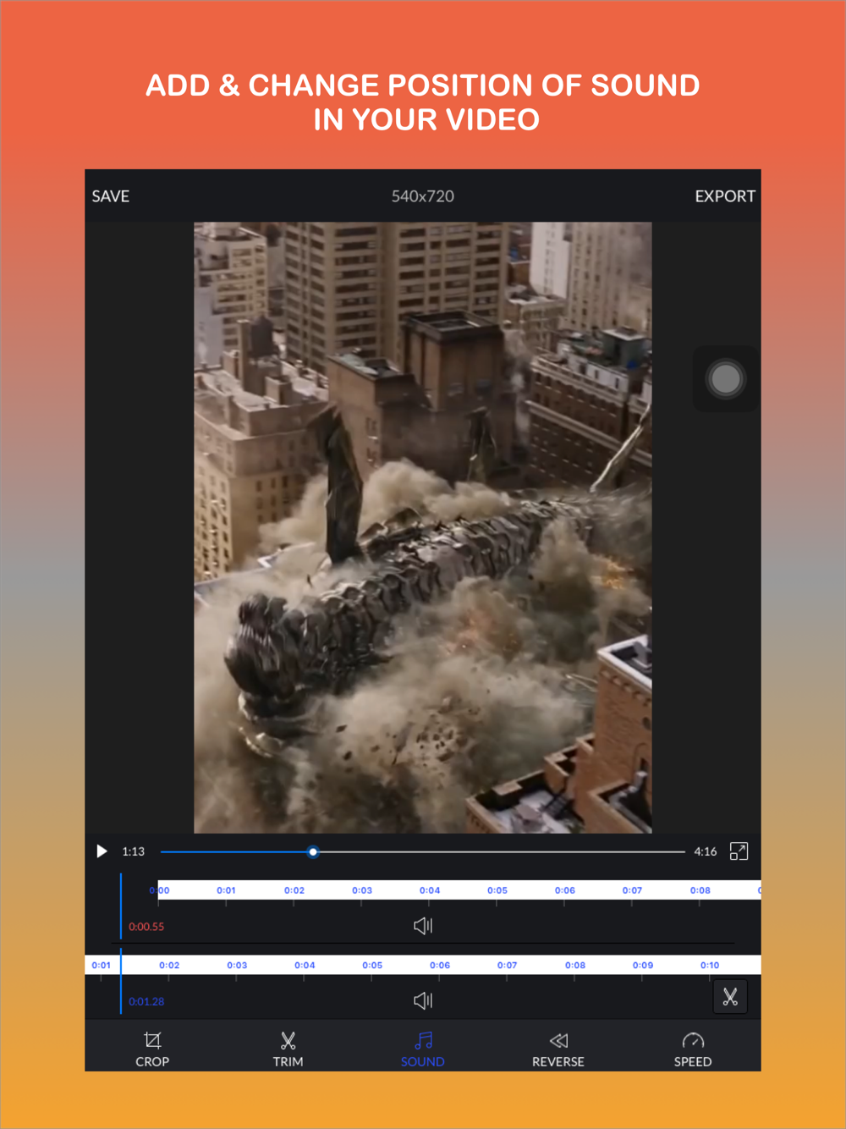This screenshot has height=1129, width=846.
Task: Click the SAVE button
Action: click(x=111, y=196)
